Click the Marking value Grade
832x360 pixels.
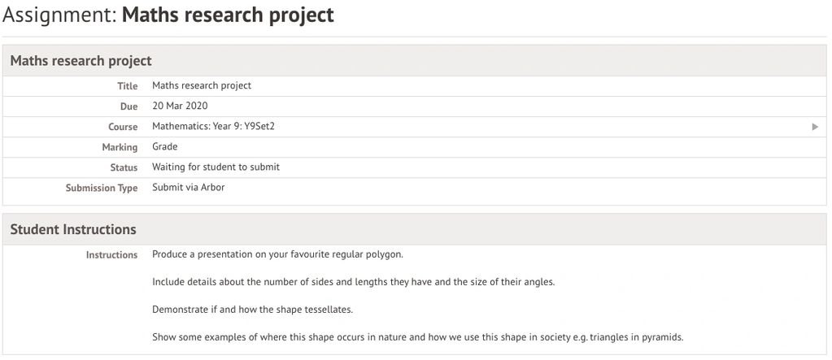click(x=164, y=147)
